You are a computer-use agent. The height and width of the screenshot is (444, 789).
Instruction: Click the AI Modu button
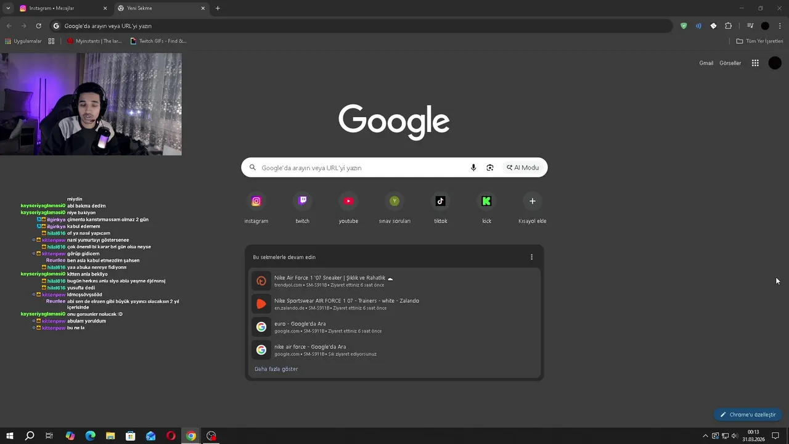coord(523,168)
